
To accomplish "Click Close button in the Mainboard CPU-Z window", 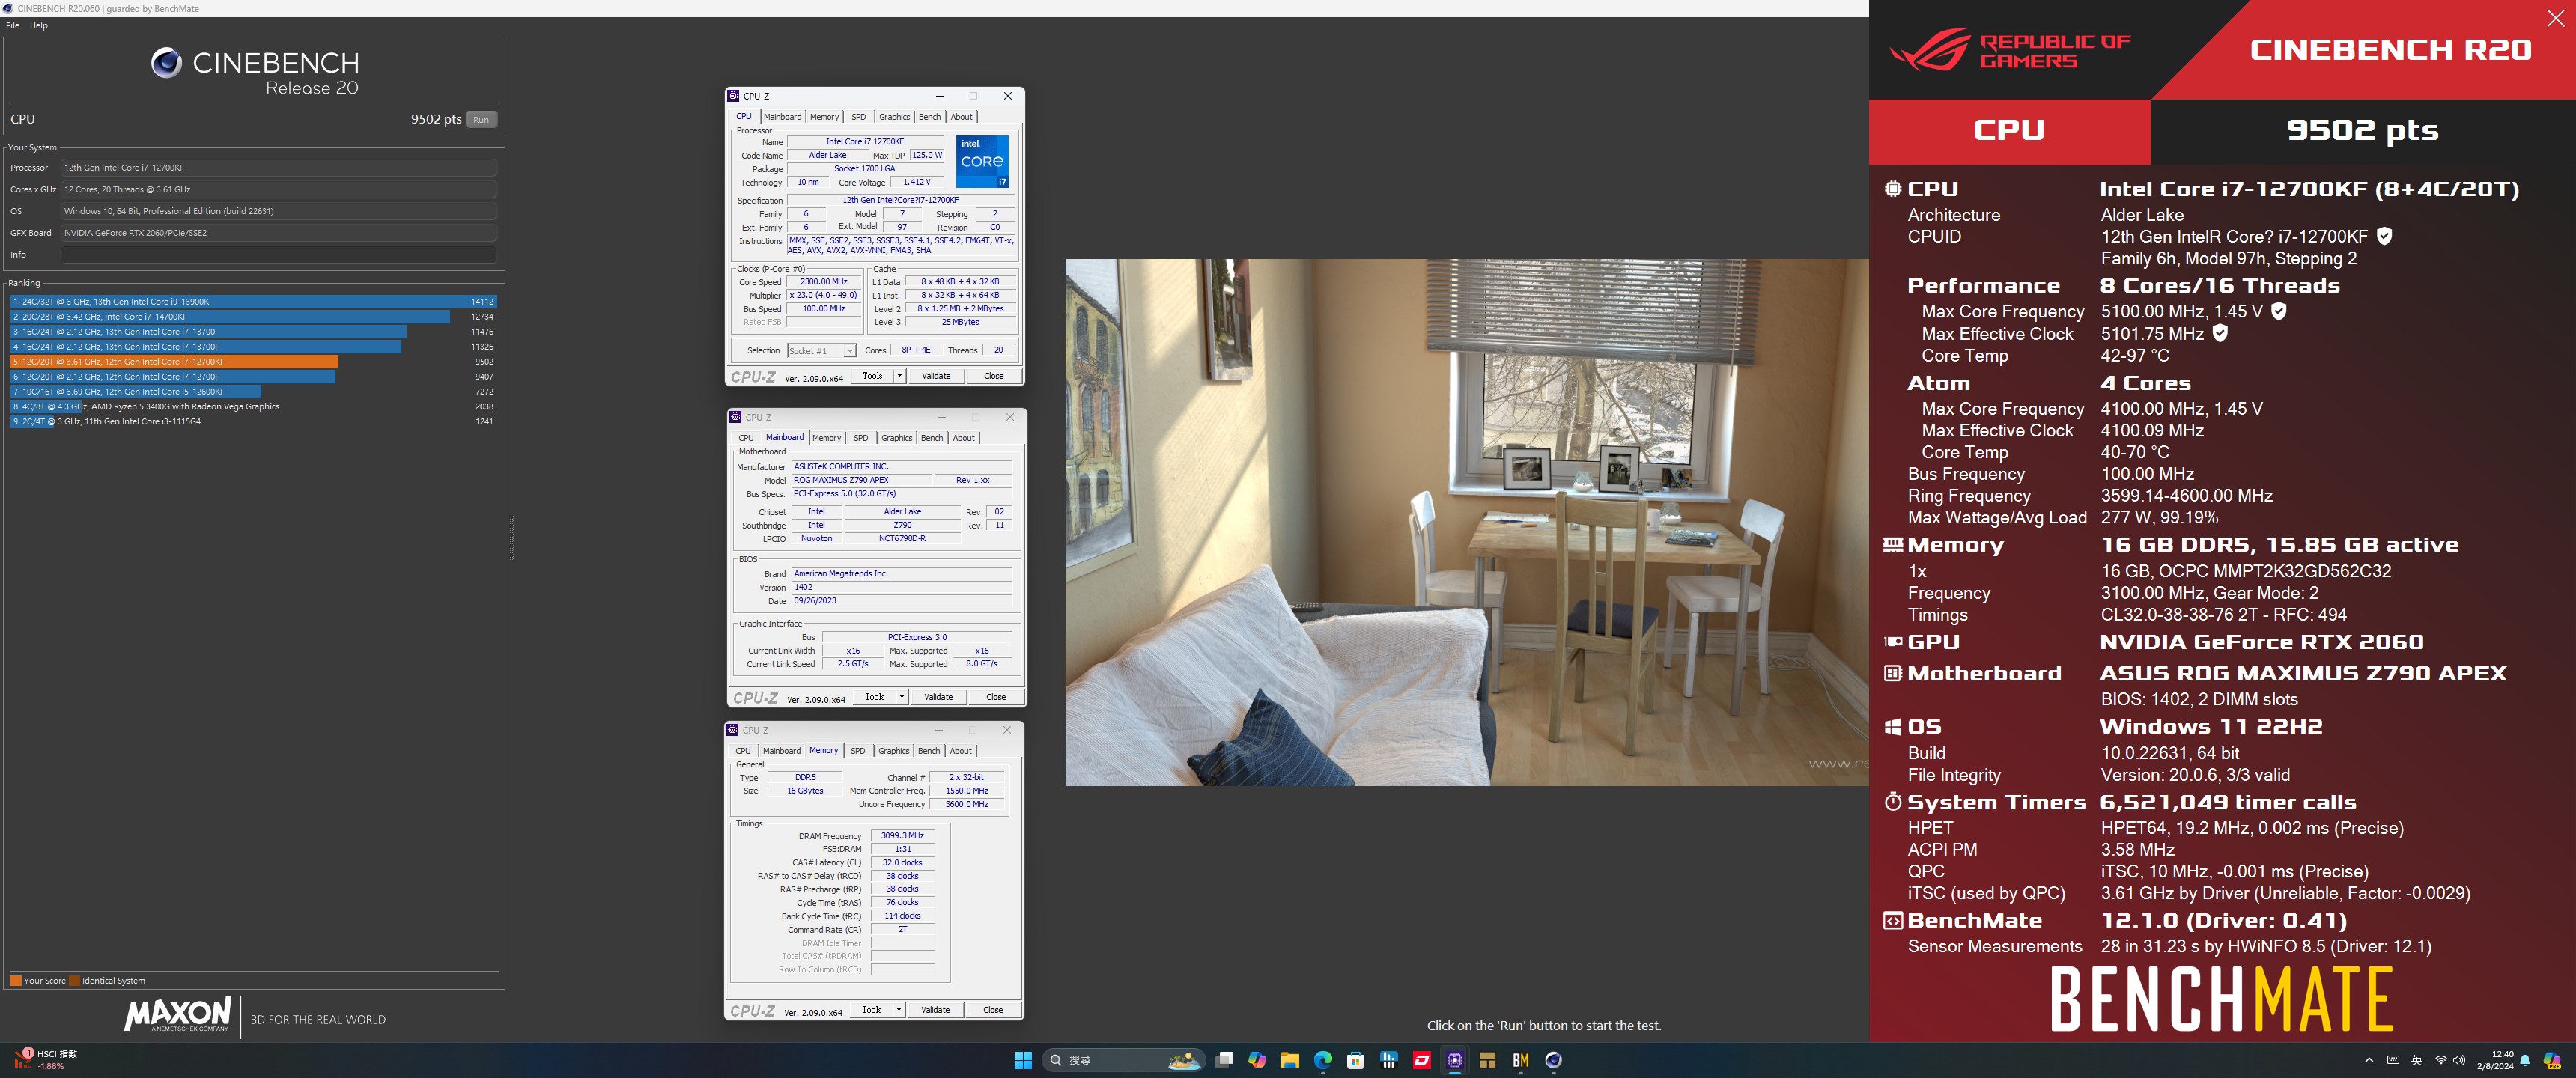I will [x=996, y=697].
